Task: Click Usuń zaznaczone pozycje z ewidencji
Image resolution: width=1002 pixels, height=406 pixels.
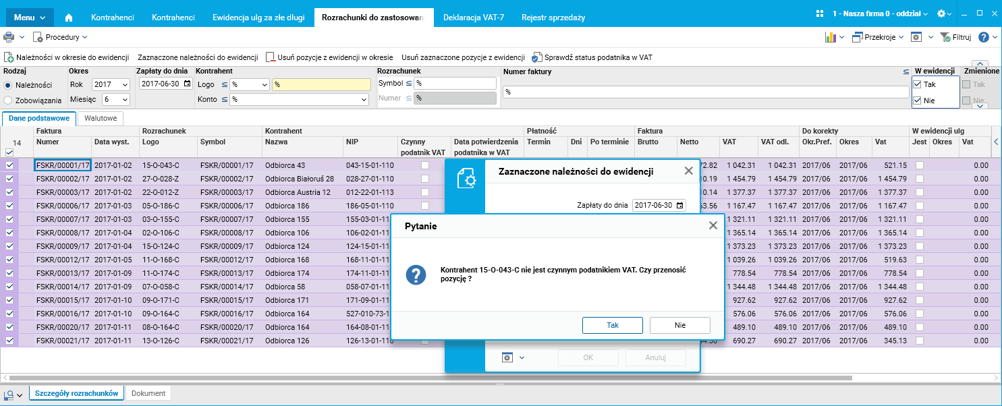Action: click(463, 58)
